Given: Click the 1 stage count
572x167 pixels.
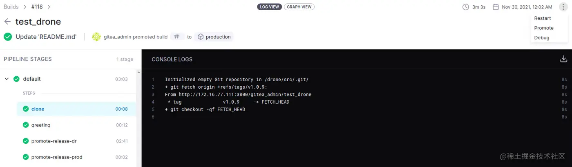Looking at the screenshot, I should pyautogui.click(x=125, y=59).
